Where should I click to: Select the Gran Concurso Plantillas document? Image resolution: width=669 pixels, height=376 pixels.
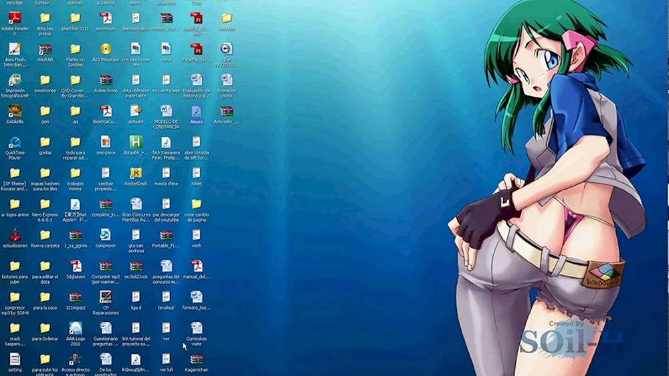(136, 204)
